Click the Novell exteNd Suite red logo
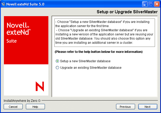This screenshot has width=161, height=113. (26, 40)
